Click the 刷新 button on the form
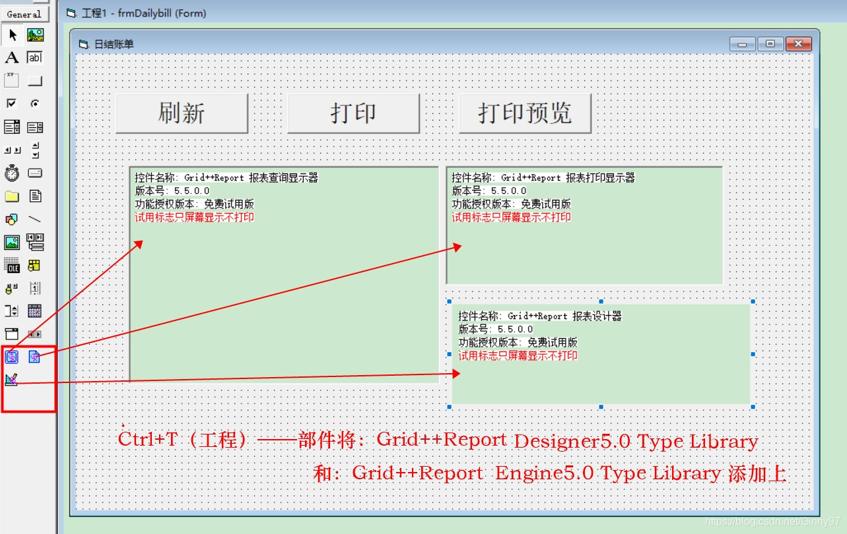 point(182,113)
